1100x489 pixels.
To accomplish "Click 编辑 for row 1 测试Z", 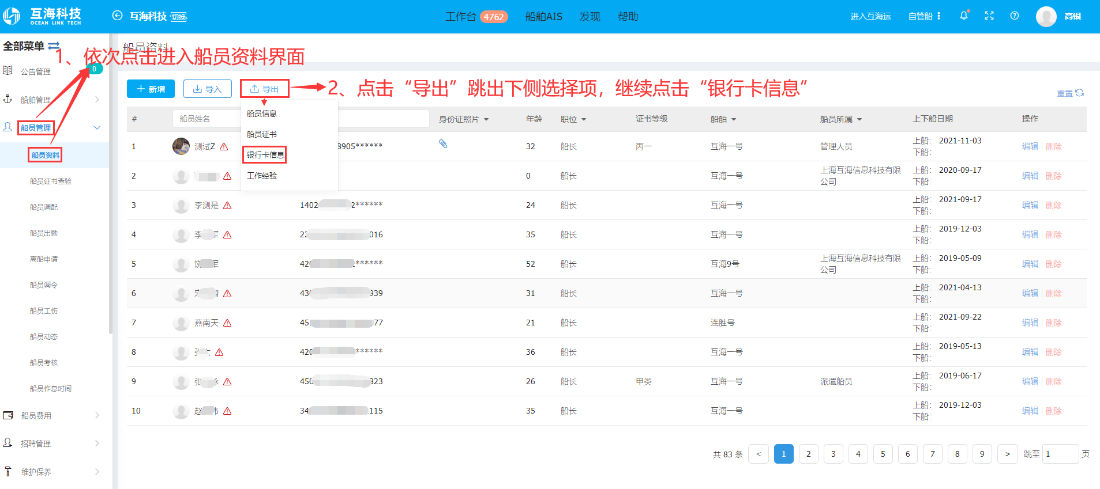I will [1030, 146].
